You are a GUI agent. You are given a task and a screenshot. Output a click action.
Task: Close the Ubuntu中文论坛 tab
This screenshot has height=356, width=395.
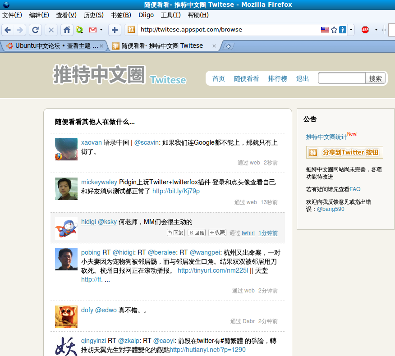(x=101, y=46)
